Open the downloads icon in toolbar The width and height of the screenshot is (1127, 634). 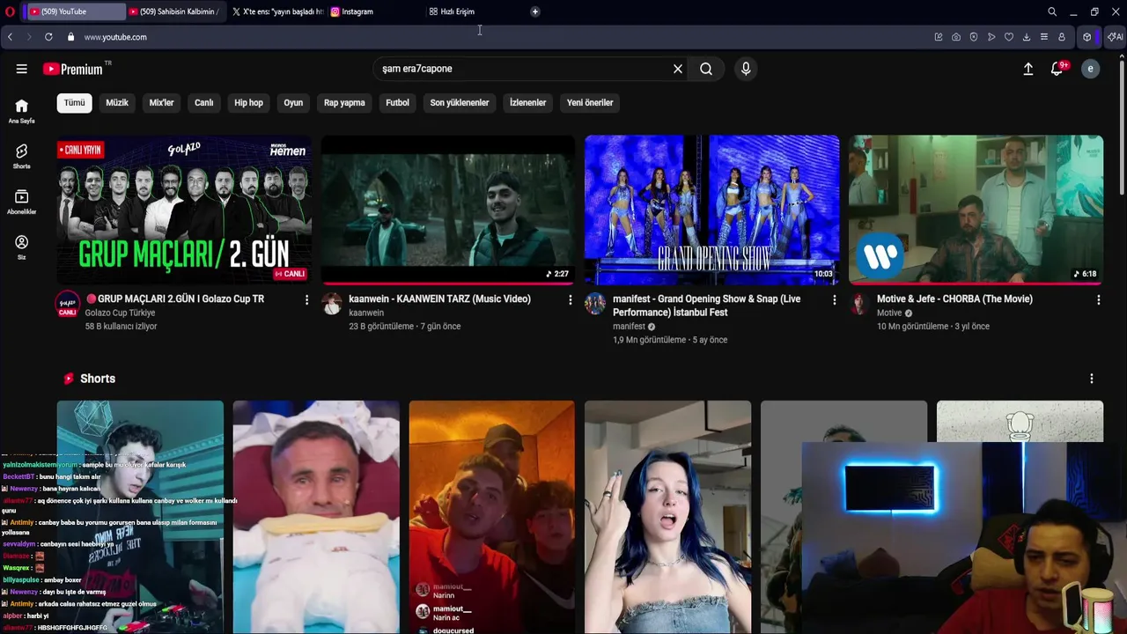pos(1027,37)
